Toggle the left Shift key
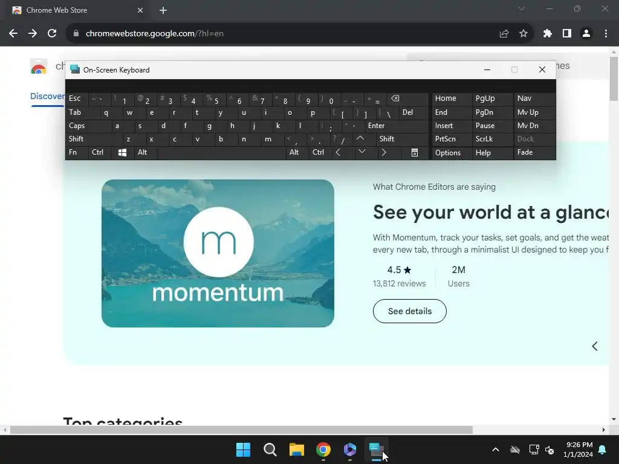 point(94,139)
